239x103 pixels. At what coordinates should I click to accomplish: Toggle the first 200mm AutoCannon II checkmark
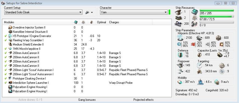6,53
